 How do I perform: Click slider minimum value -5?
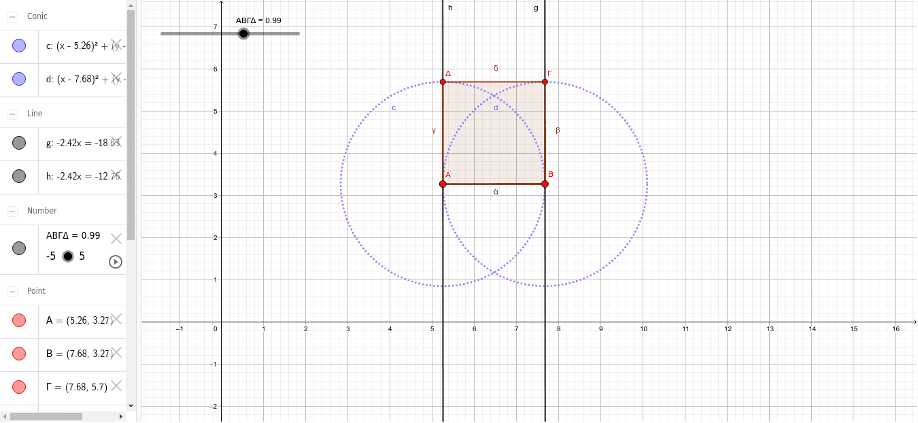point(51,256)
